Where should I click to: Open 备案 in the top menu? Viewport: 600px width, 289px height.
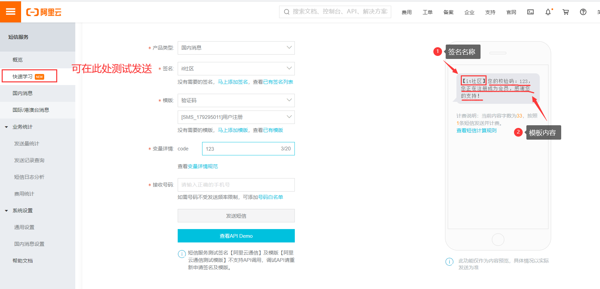pos(448,12)
